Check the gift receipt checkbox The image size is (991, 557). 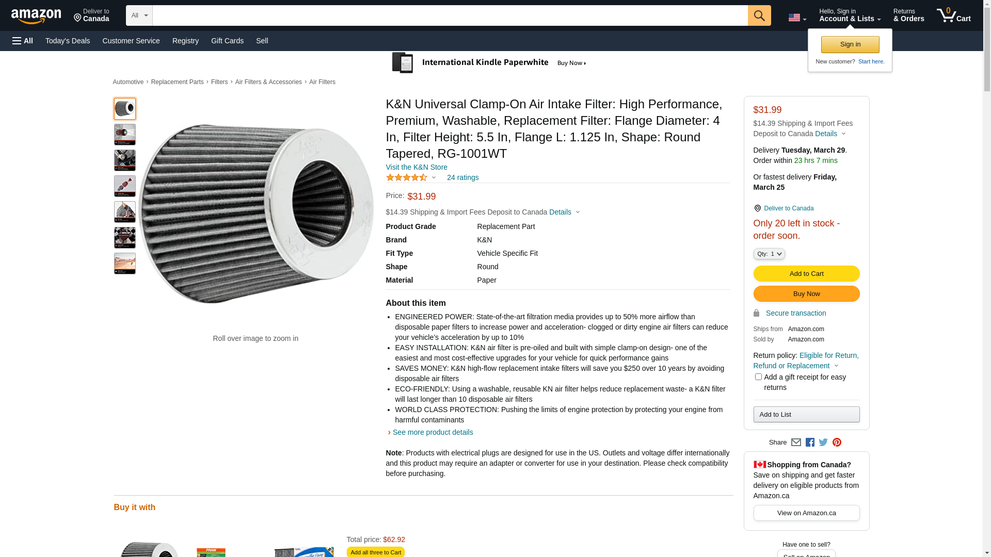click(758, 377)
